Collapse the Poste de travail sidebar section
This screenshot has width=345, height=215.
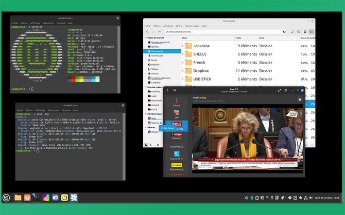point(145,37)
